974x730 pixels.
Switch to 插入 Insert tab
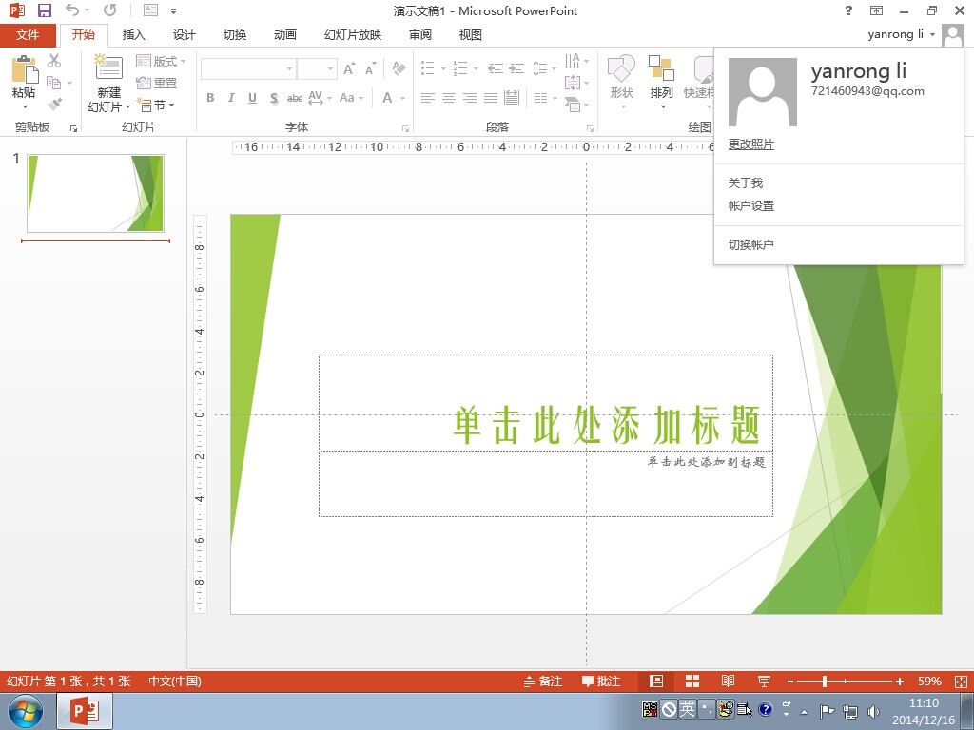[133, 35]
